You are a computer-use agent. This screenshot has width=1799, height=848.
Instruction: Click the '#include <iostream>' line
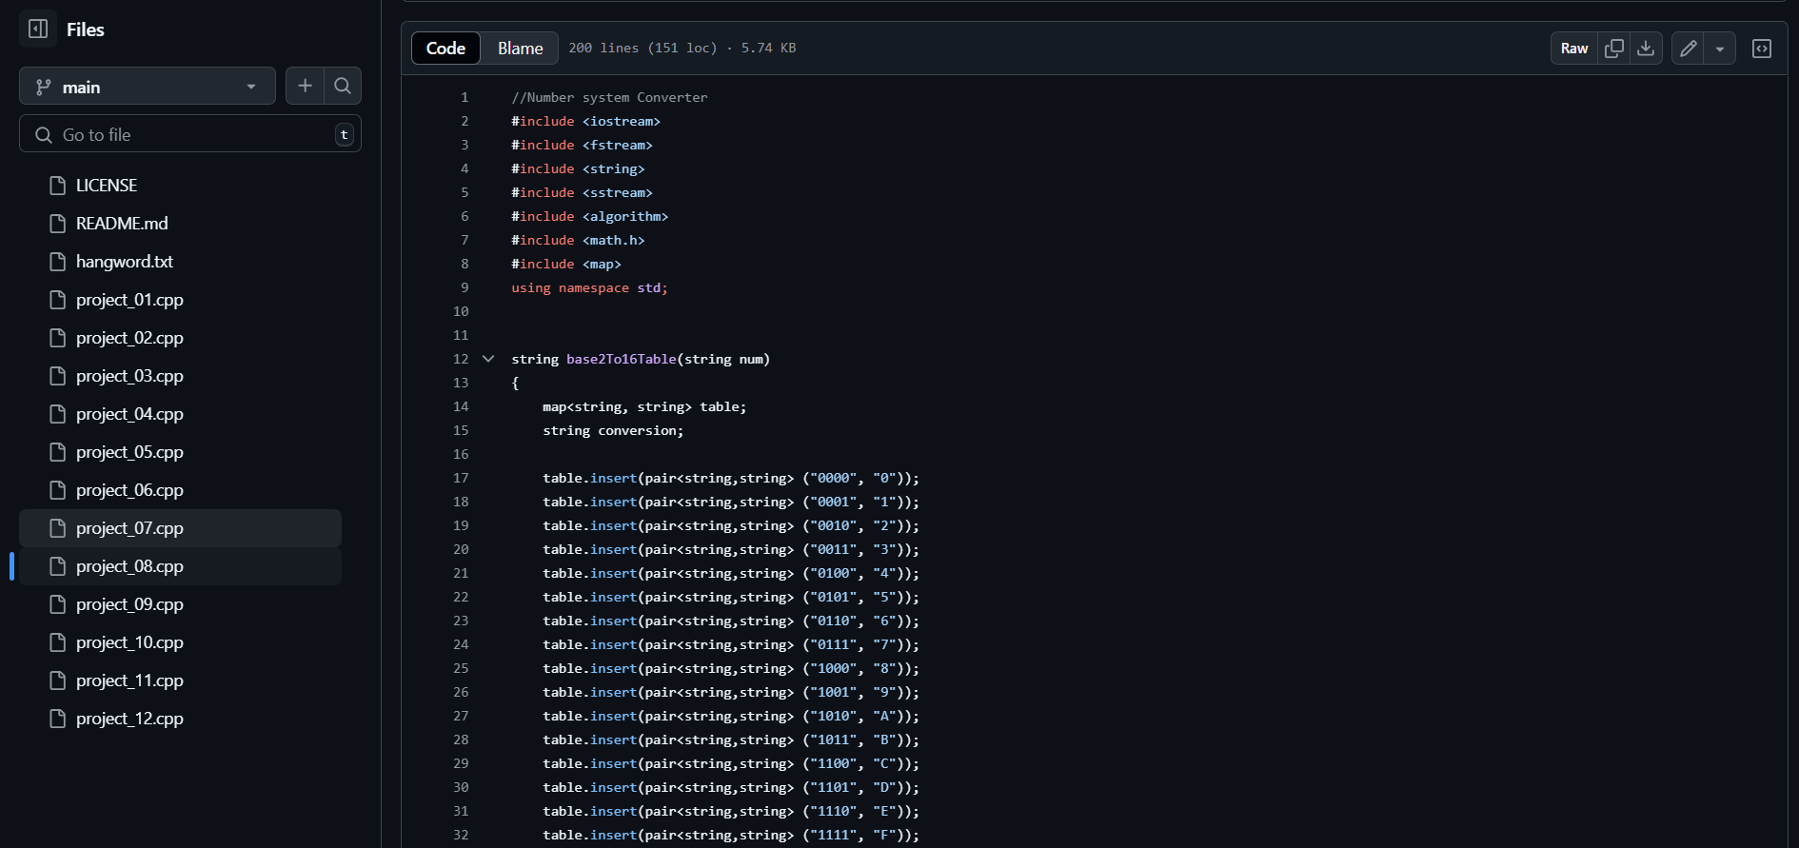585,121
